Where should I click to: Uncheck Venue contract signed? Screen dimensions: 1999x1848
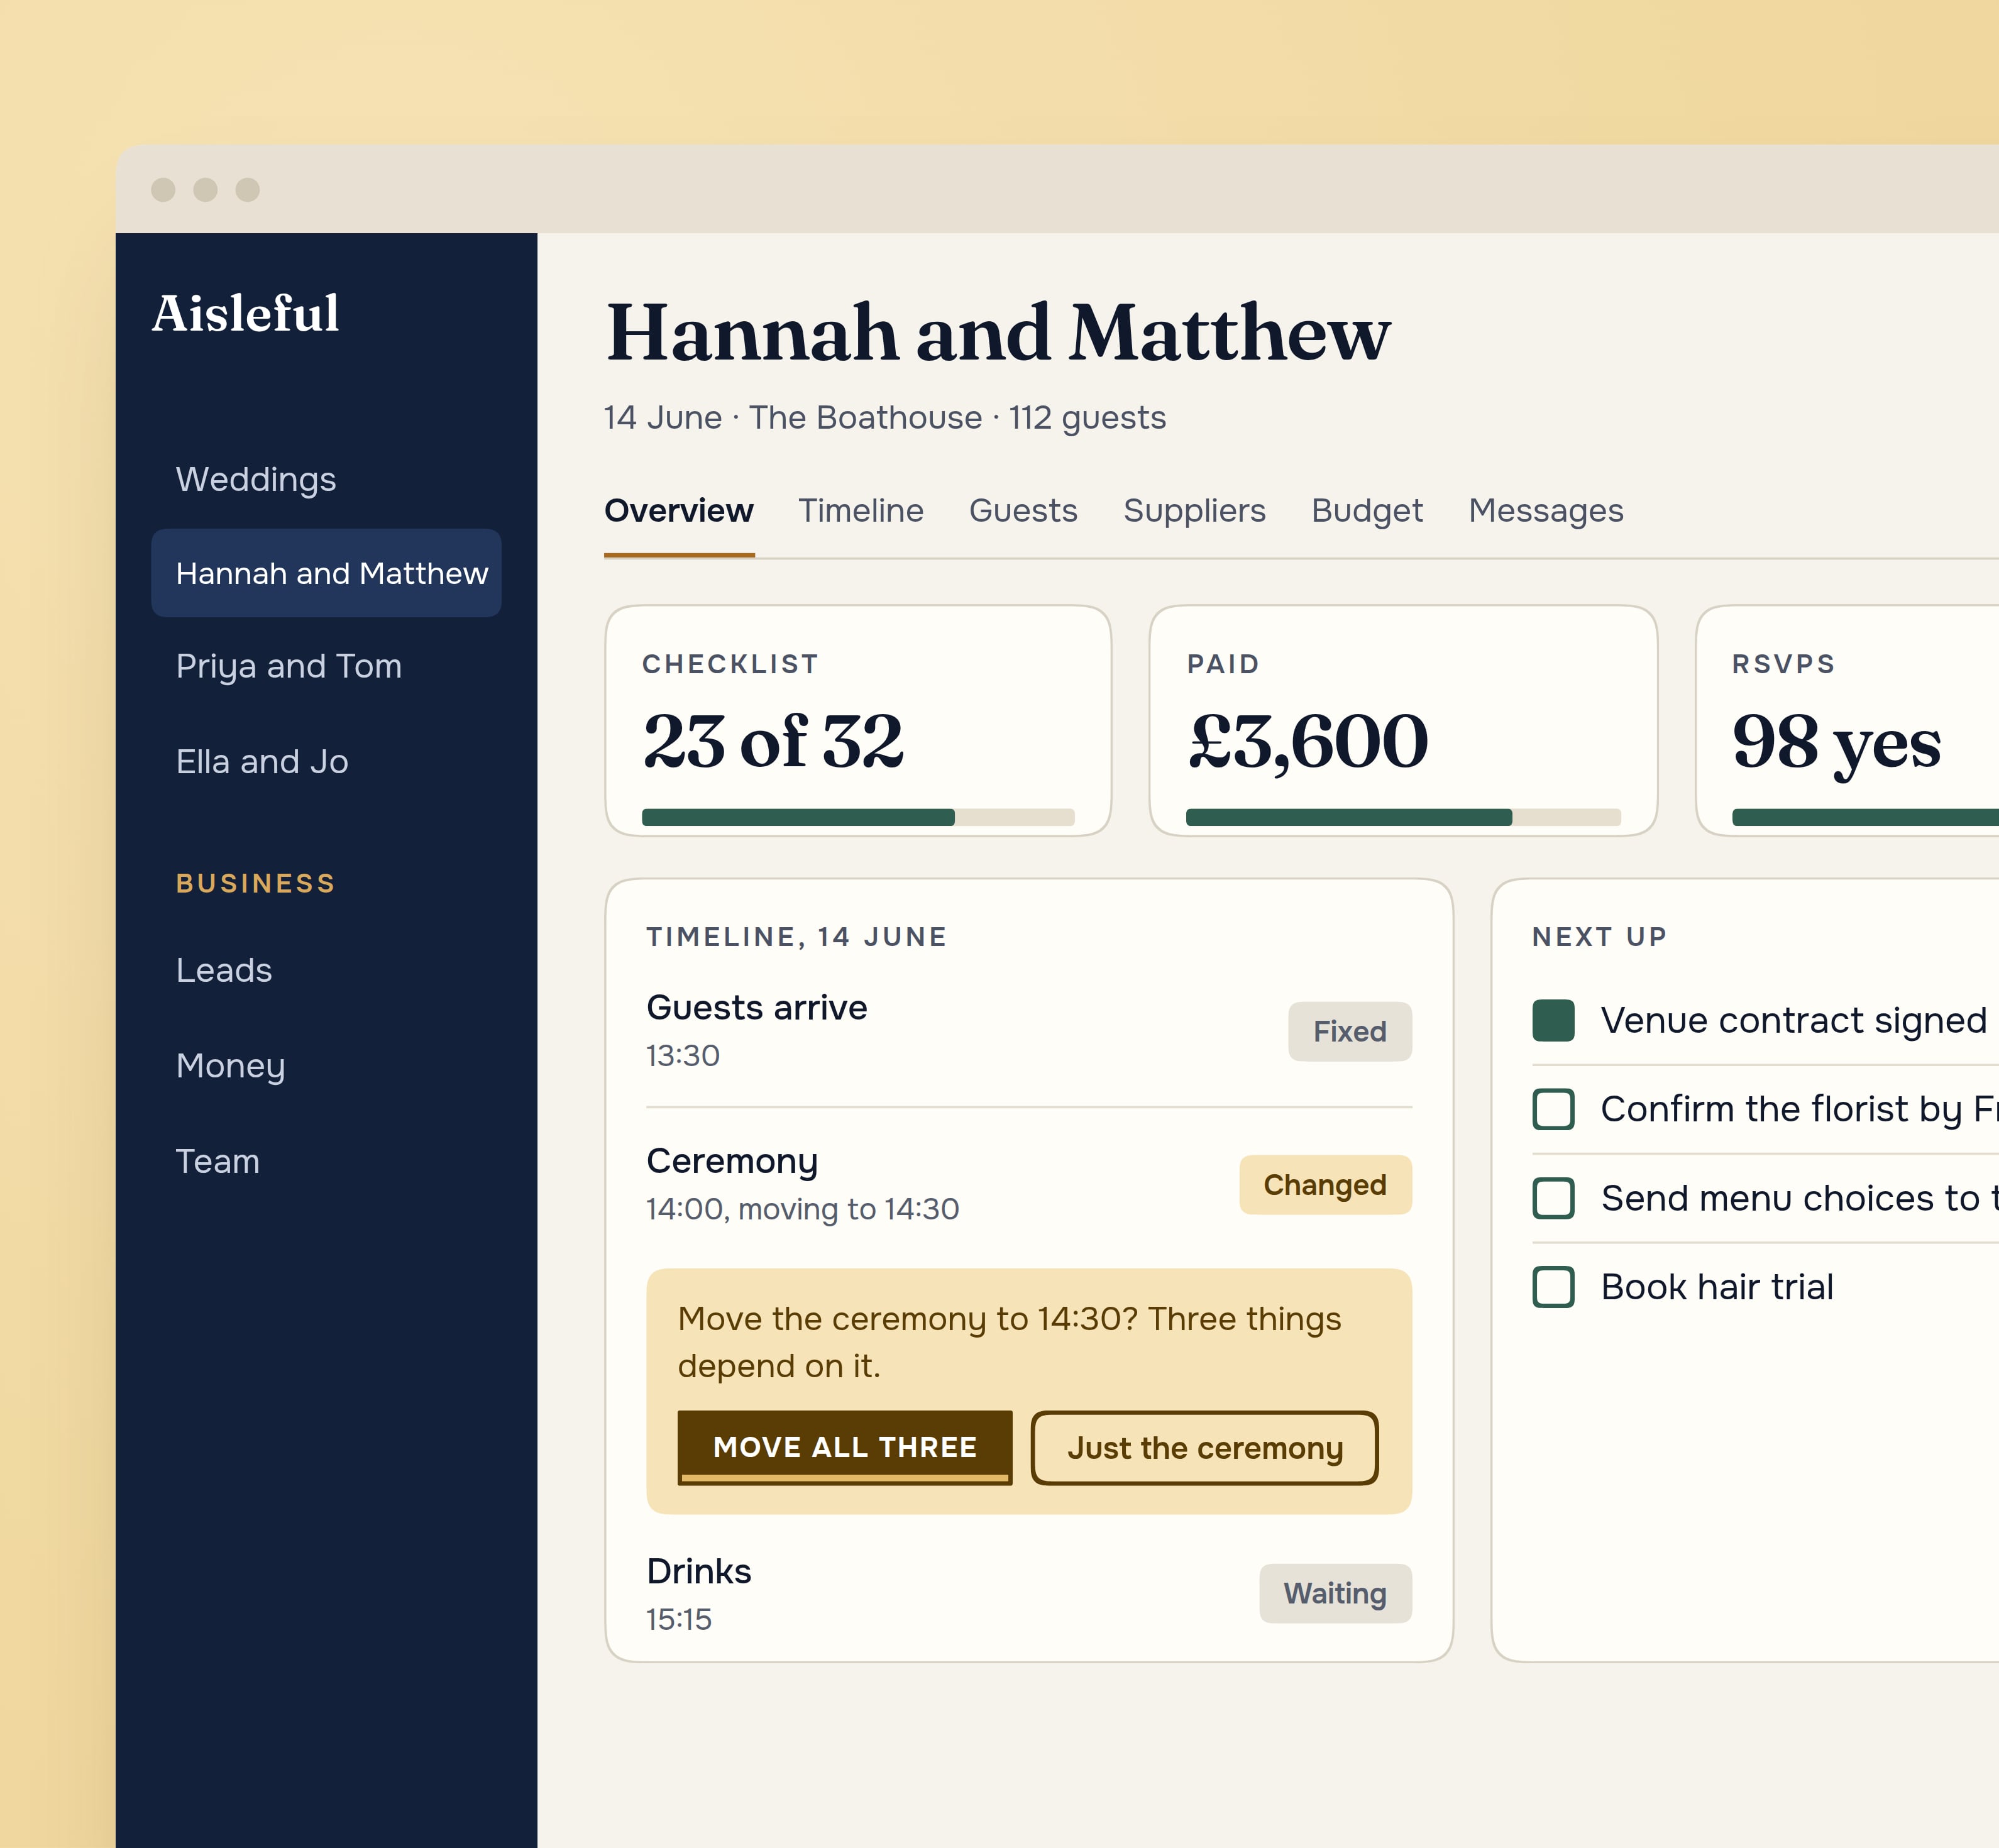click(x=1553, y=1020)
